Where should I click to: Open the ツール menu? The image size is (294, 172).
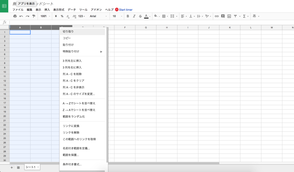(83, 10)
